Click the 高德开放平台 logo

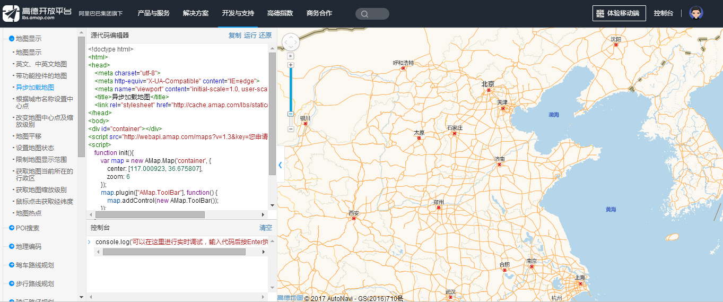(x=36, y=14)
